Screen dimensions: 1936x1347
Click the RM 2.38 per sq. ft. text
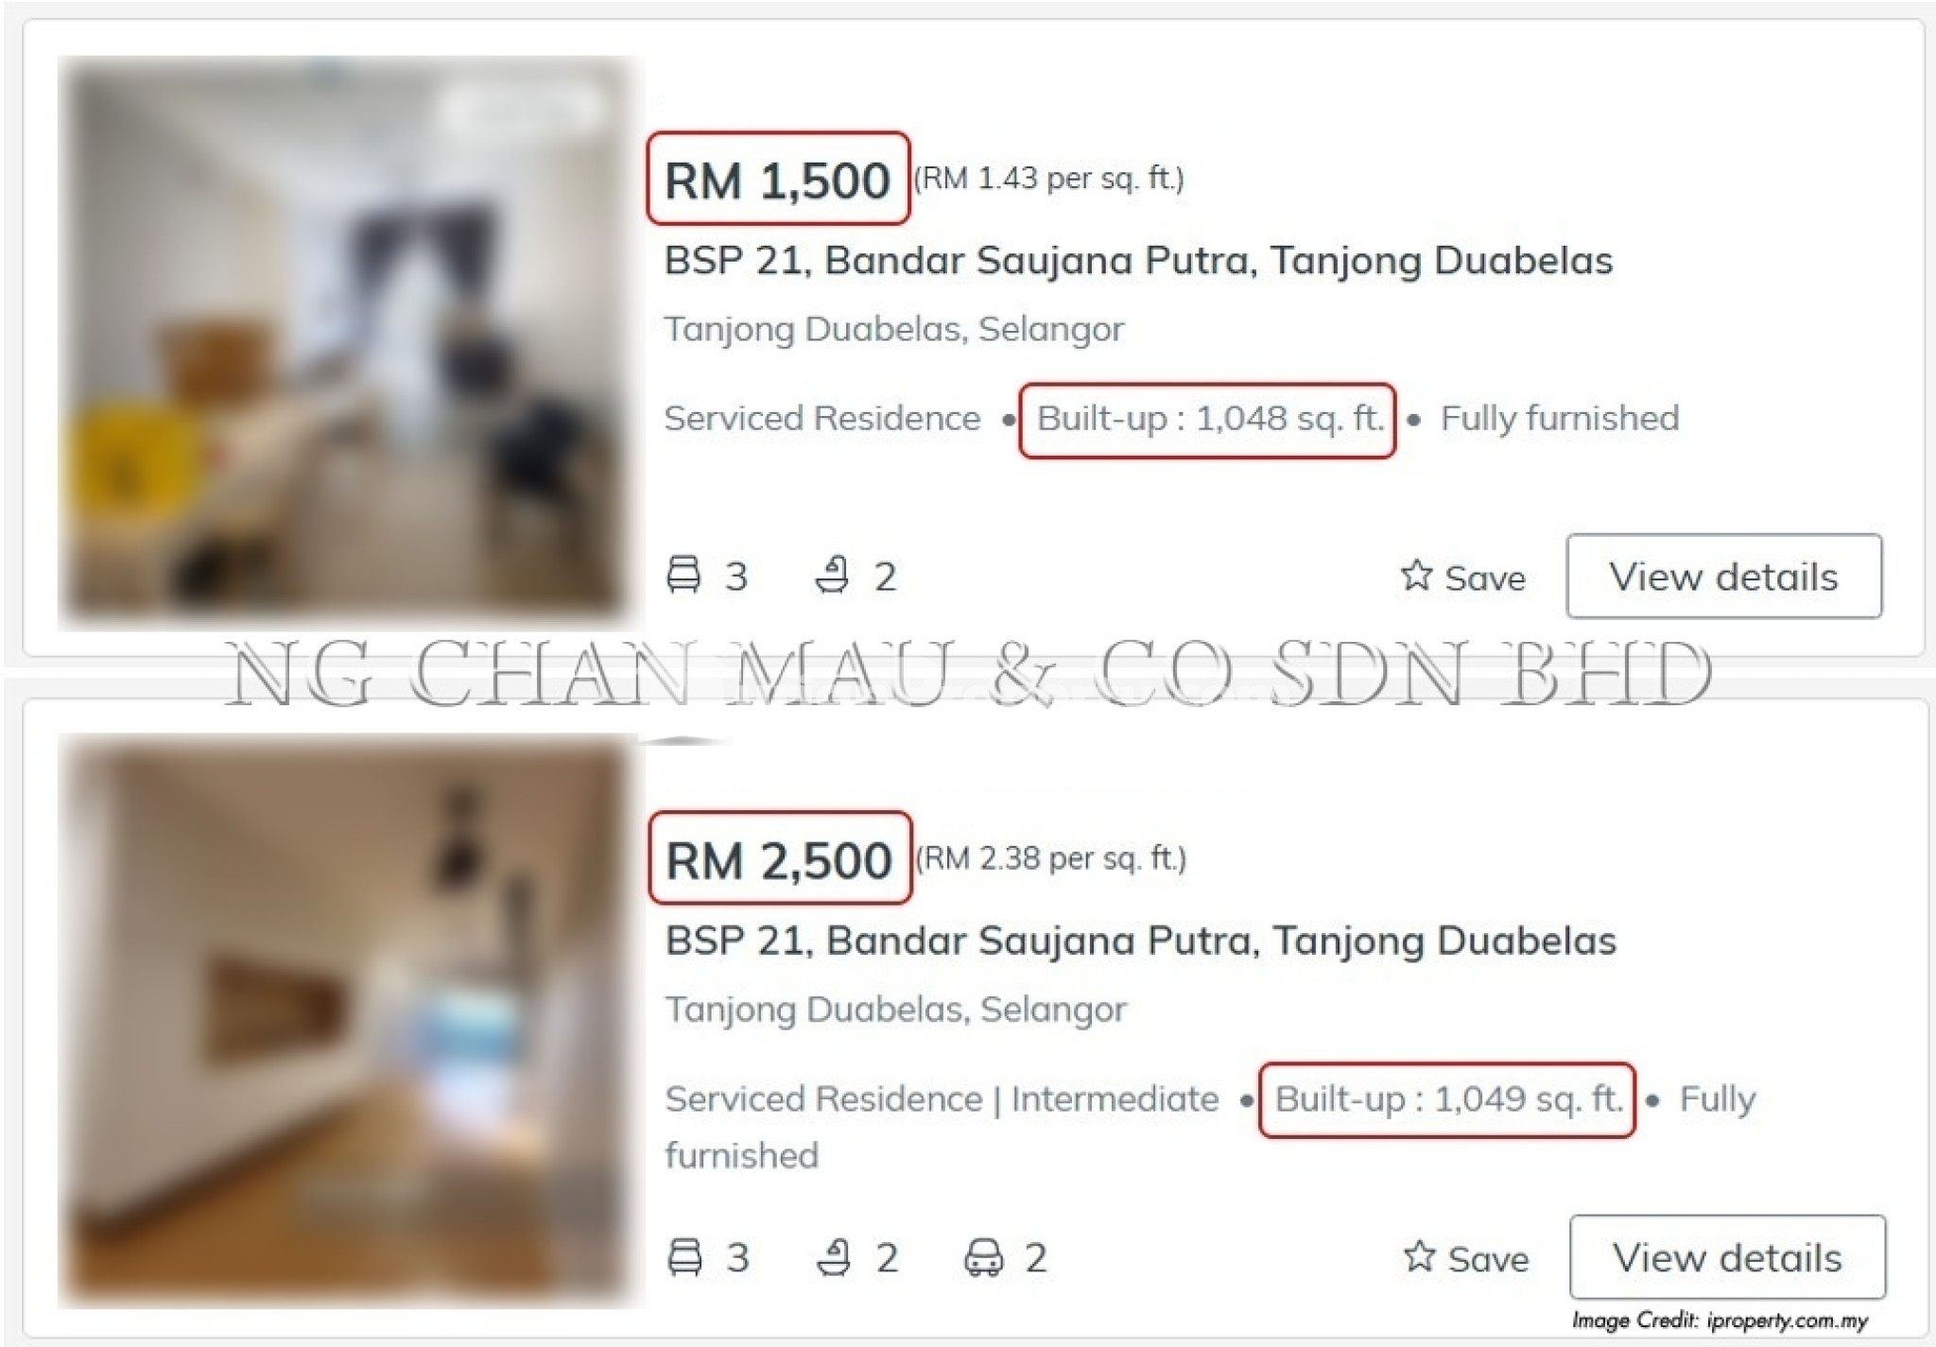(x=1050, y=858)
